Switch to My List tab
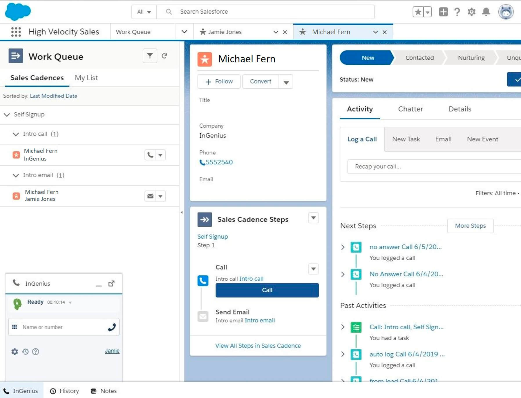This screenshot has height=398, width=521. pyautogui.click(x=86, y=78)
